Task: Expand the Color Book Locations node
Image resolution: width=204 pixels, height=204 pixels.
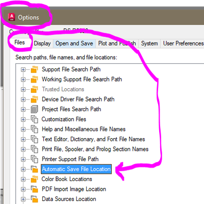Action: coord(23,179)
